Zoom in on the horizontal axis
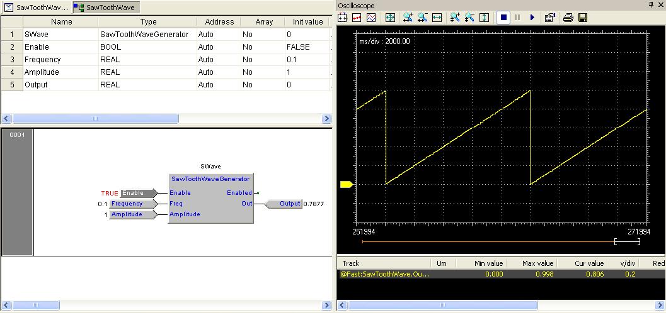 coord(408,18)
